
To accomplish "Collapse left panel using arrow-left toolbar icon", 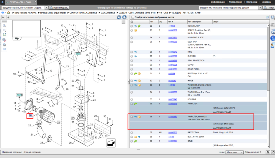I will tap(3, 17).
